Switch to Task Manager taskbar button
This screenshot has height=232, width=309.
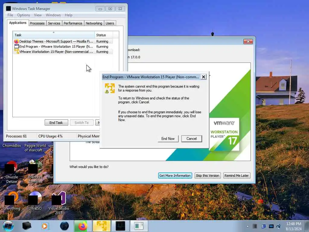[x=120, y=226]
